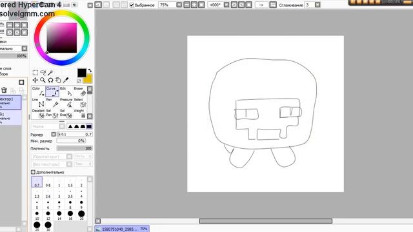The image size is (413, 232).
Task: Click the undo arrow in top toolbar
Action: (98, 5)
